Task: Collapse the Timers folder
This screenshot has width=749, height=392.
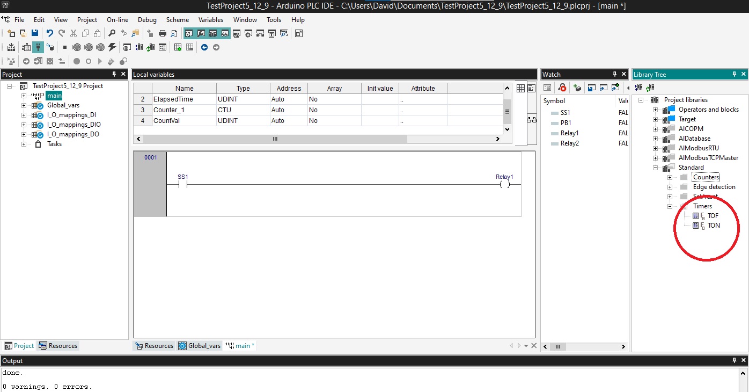Action: tap(670, 206)
